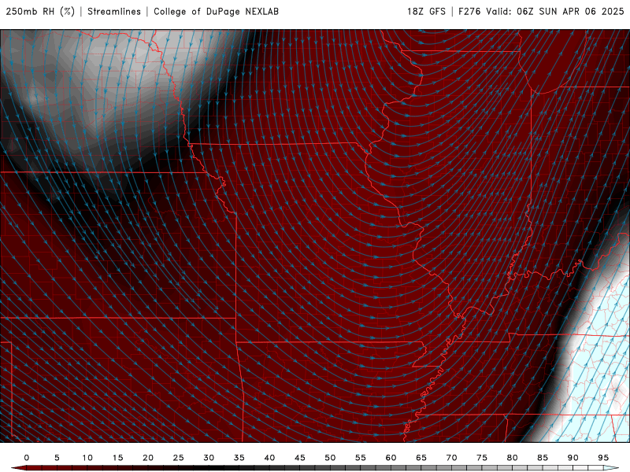Click the 20 label under the color bar
Image resolution: width=630 pixels, height=472 pixels.
(x=148, y=458)
